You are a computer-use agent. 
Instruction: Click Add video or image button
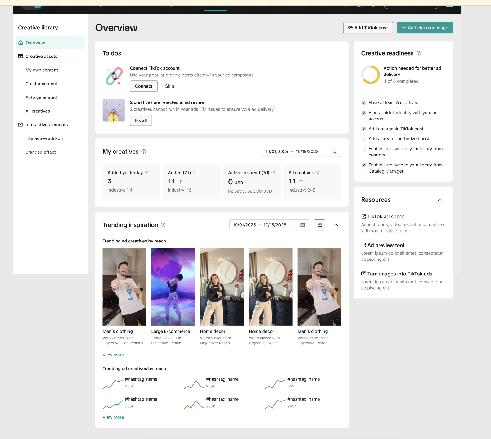pyautogui.click(x=425, y=28)
